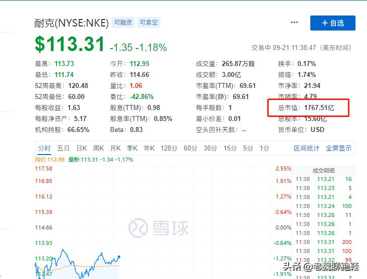Screen dimensions: 367x279
Task: Click the 成交明细 trade detail header
Action: coord(323,170)
